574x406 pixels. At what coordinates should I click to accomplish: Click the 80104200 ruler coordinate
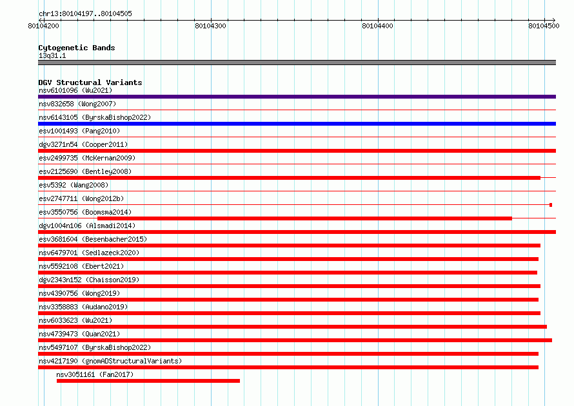(43, 26)
